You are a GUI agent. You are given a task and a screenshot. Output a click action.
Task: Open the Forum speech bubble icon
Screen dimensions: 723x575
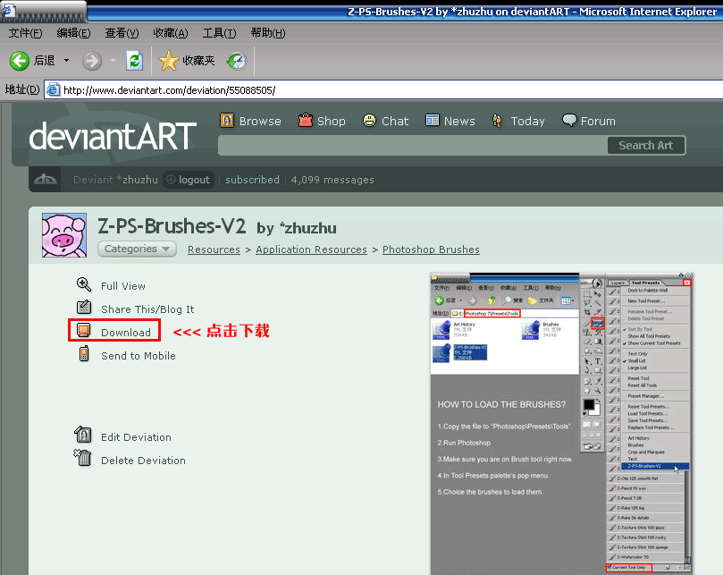[569, 121]
